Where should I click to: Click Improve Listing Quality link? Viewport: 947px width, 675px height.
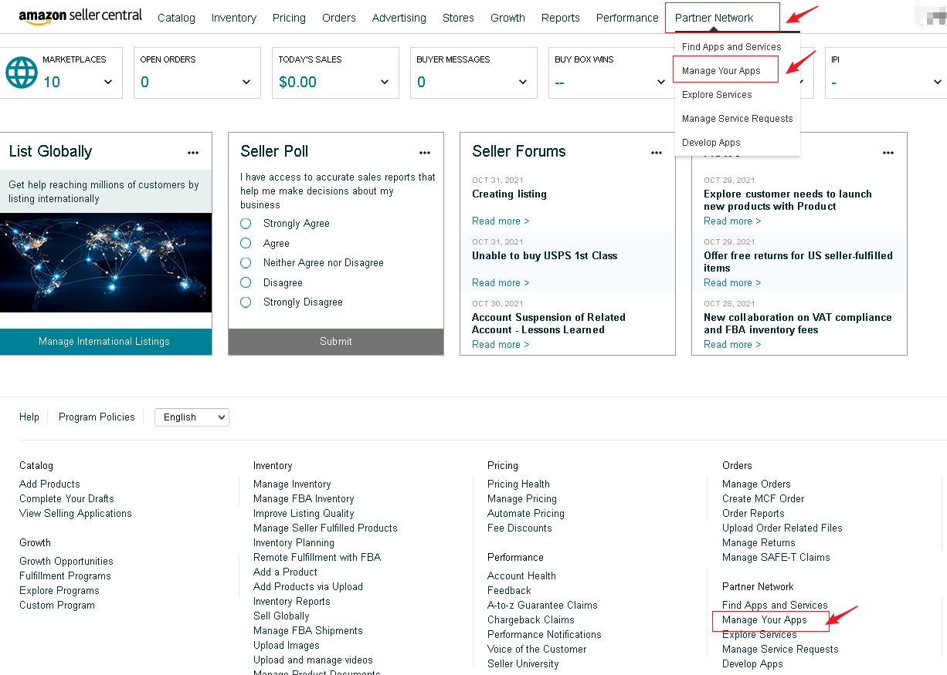pos(304,513)
